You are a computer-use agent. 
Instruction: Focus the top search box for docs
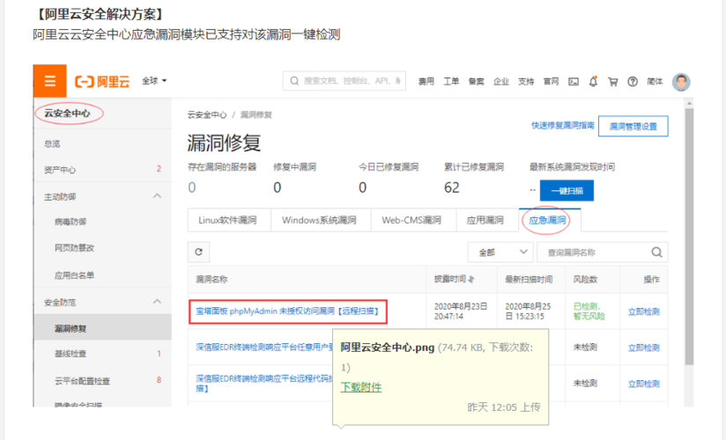coord(344,81)
